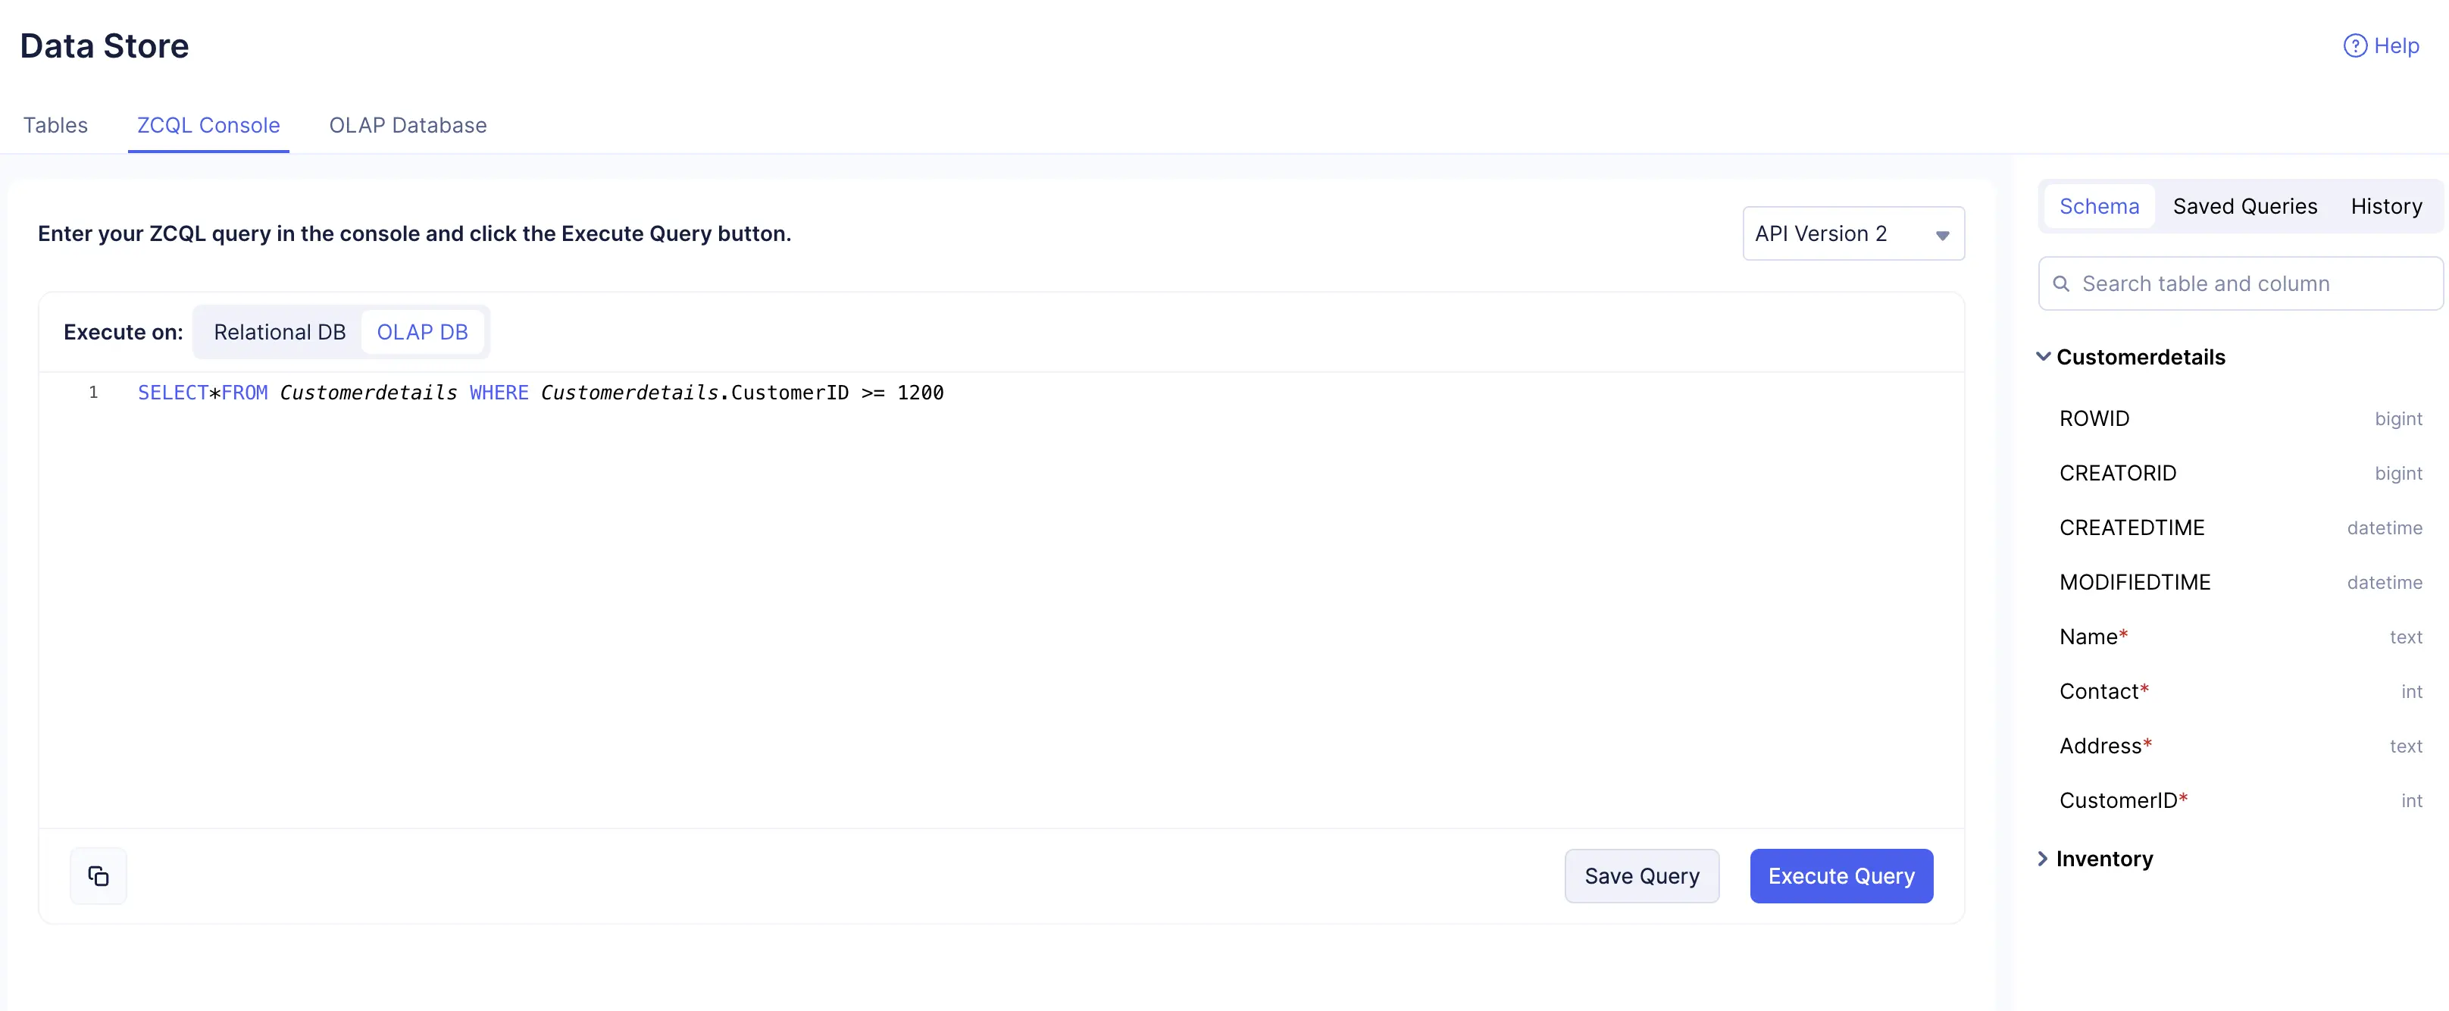Open the OLAP Database tab

point(407,126)
